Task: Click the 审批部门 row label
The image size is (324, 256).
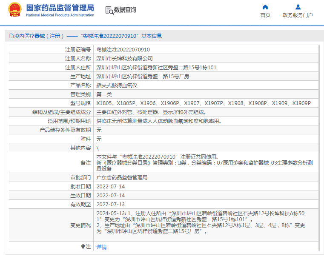Action: 80,178
